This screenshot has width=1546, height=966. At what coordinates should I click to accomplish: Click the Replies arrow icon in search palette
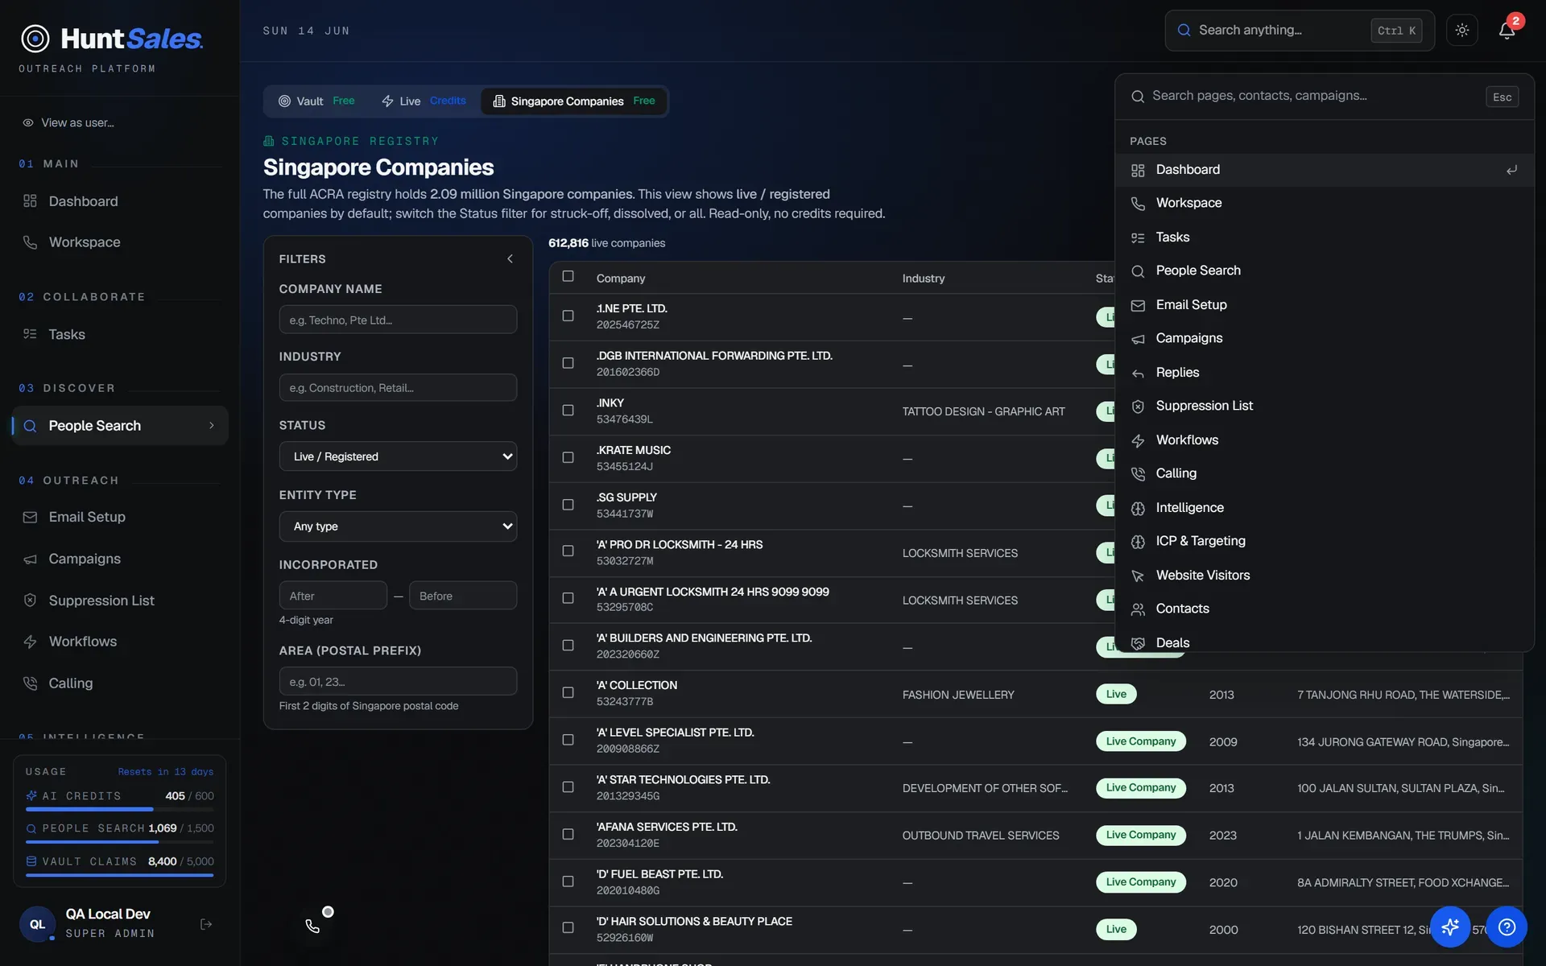pyautogui.click(x=1138, y=373)
